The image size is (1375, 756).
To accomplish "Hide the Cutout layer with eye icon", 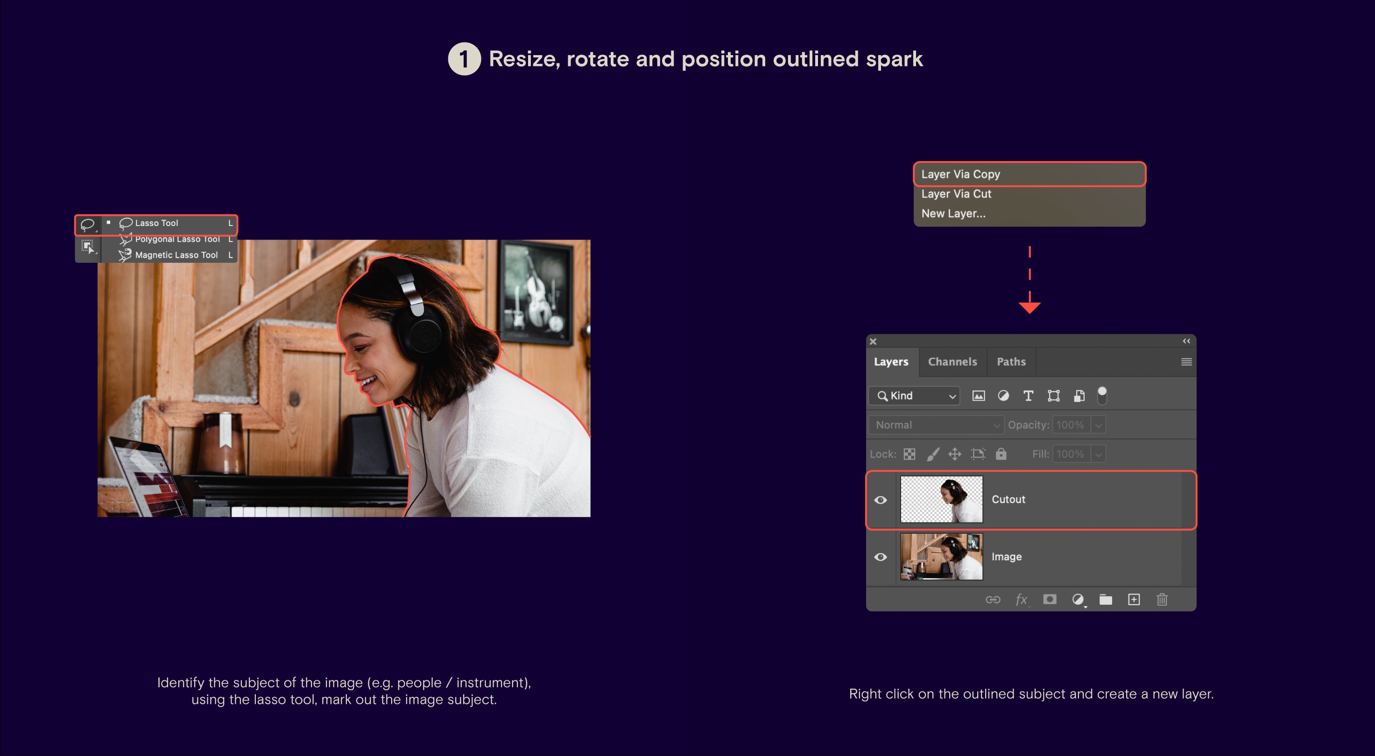I will [881, 500].
